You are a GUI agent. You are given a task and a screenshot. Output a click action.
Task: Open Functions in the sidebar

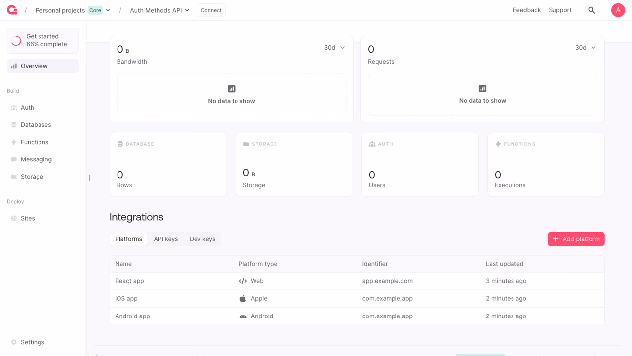click(43, 142)
